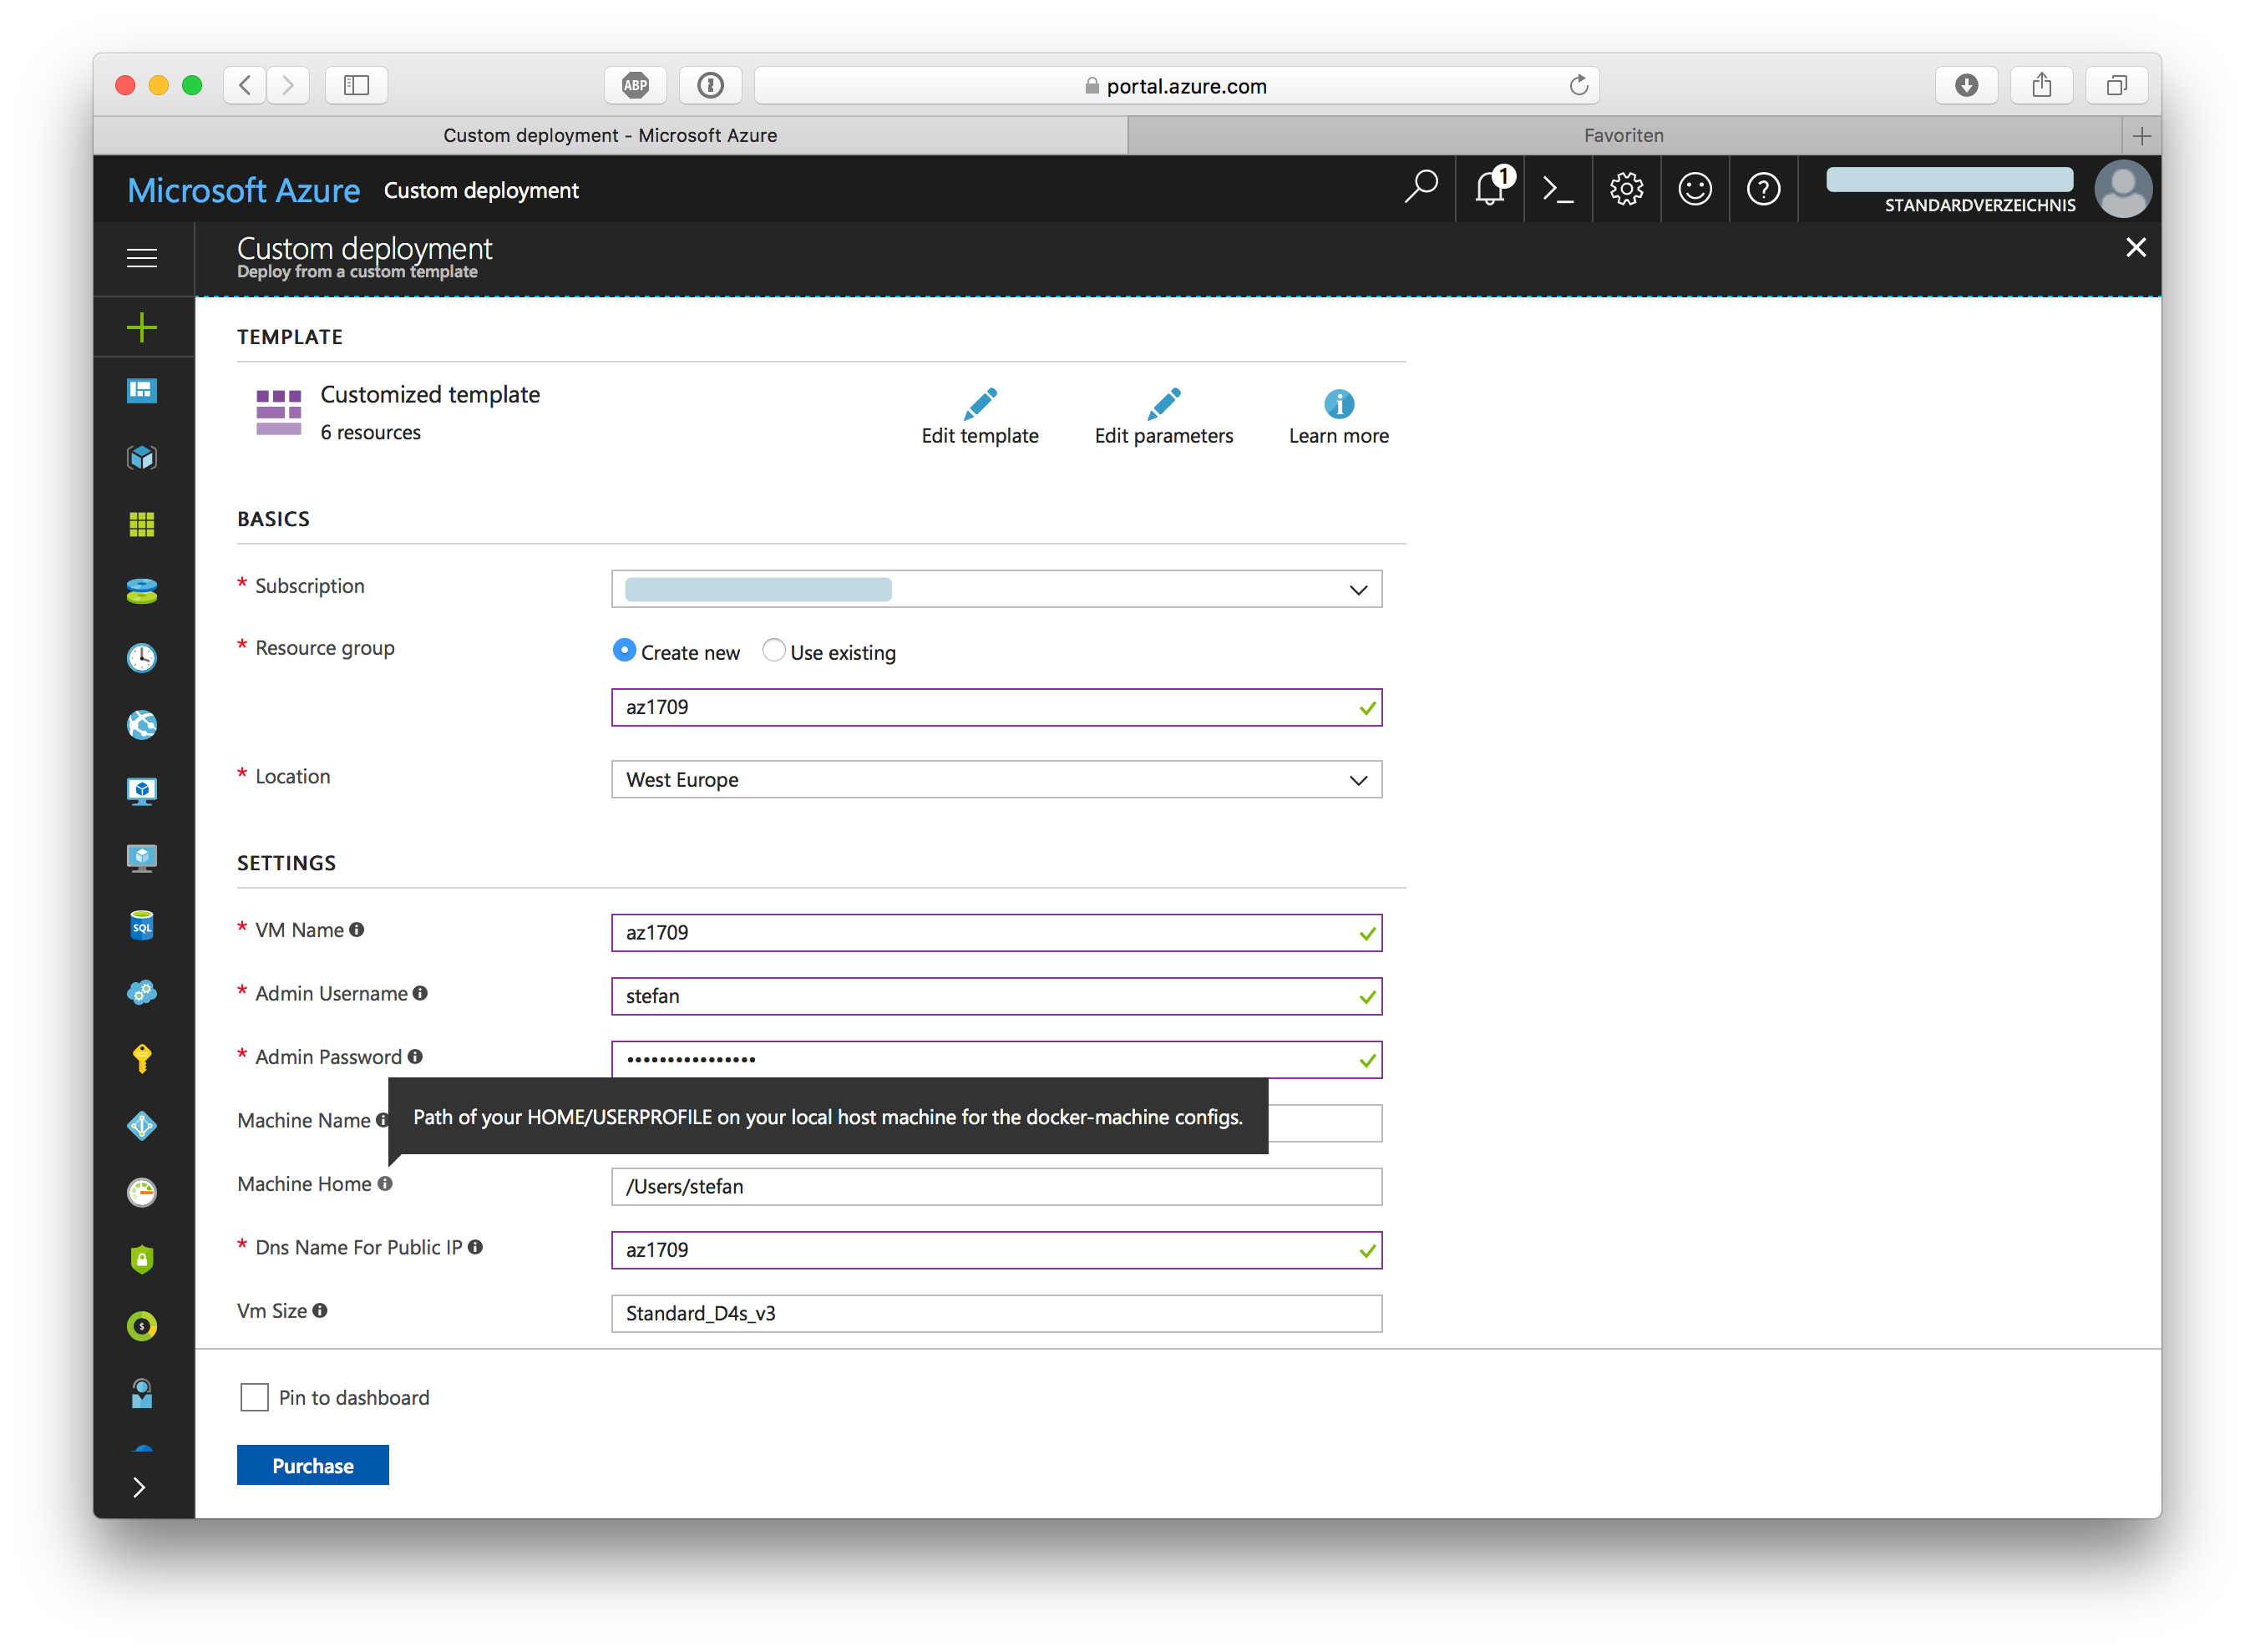The image size is (2255, 1652).
Task: Select the Create new radio button
Action: [x=624, y=651]
